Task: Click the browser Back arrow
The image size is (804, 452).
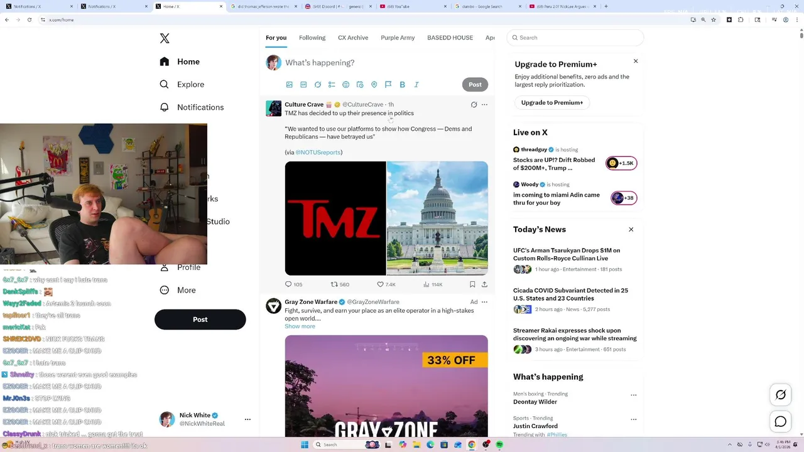Action: [7, 19]
